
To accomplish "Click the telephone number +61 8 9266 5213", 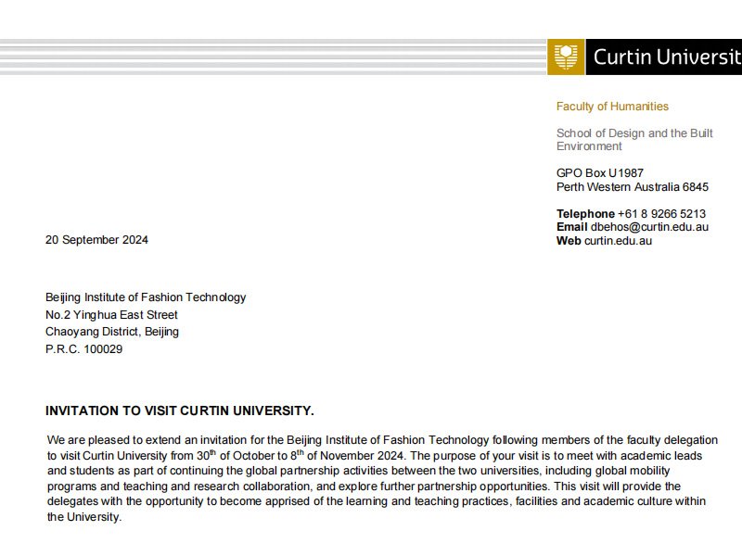I will pyautogui.click(x=661, y=214).
